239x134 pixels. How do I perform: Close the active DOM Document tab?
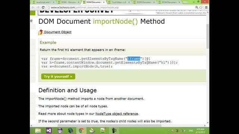[x=104, y=2]
